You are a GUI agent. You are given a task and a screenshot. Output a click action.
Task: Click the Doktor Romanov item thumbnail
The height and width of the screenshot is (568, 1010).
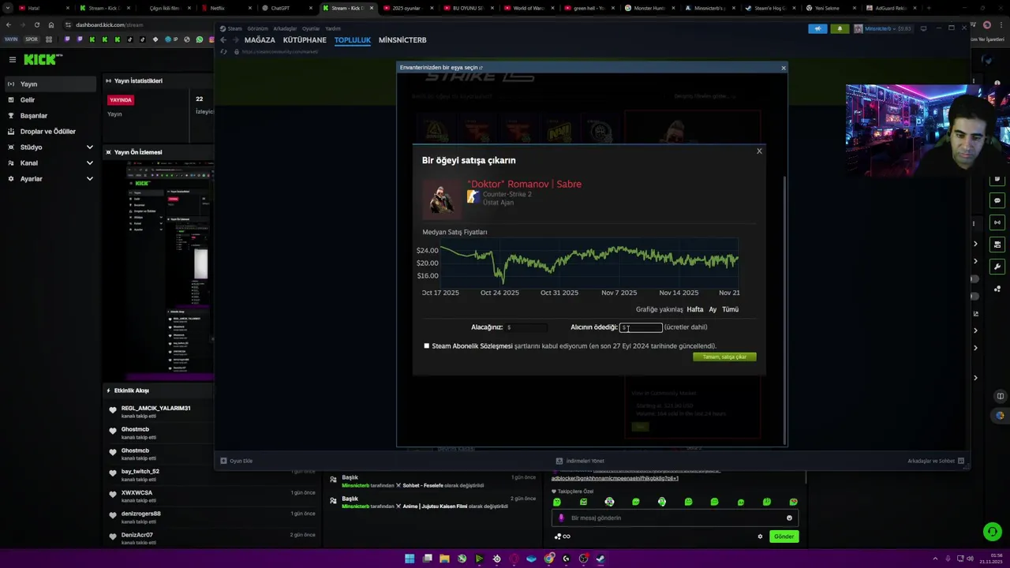pyautogui.click(x=441, y=197)
